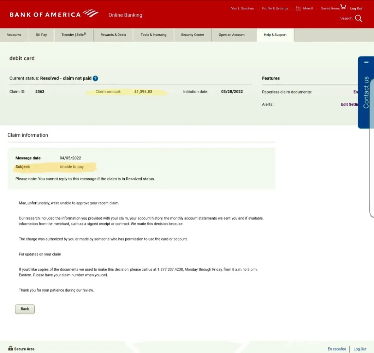Click Log Out in the footer
Screen dimensions: 374x353
(360, 349)
